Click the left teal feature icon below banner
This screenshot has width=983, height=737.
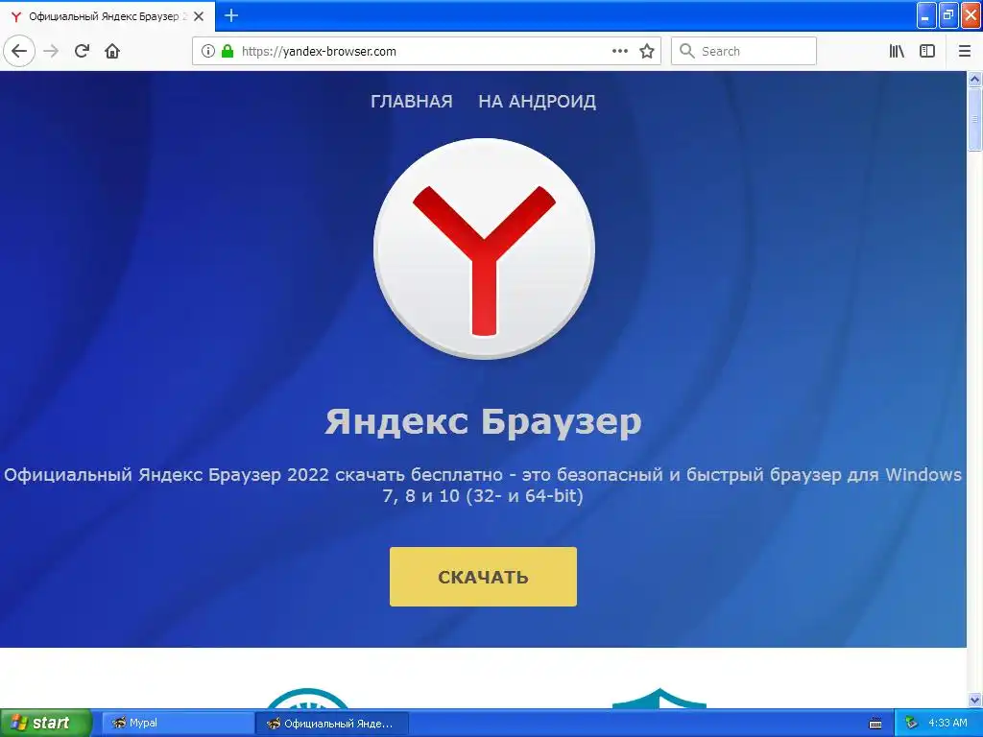(x=307, y=699)
